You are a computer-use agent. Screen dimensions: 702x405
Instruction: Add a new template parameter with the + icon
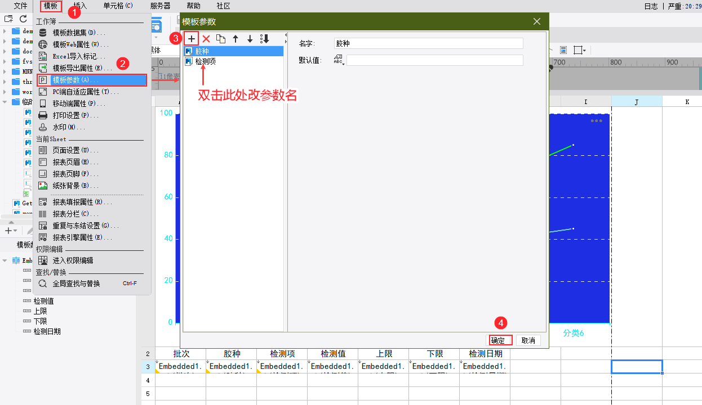tap(191, 38)
